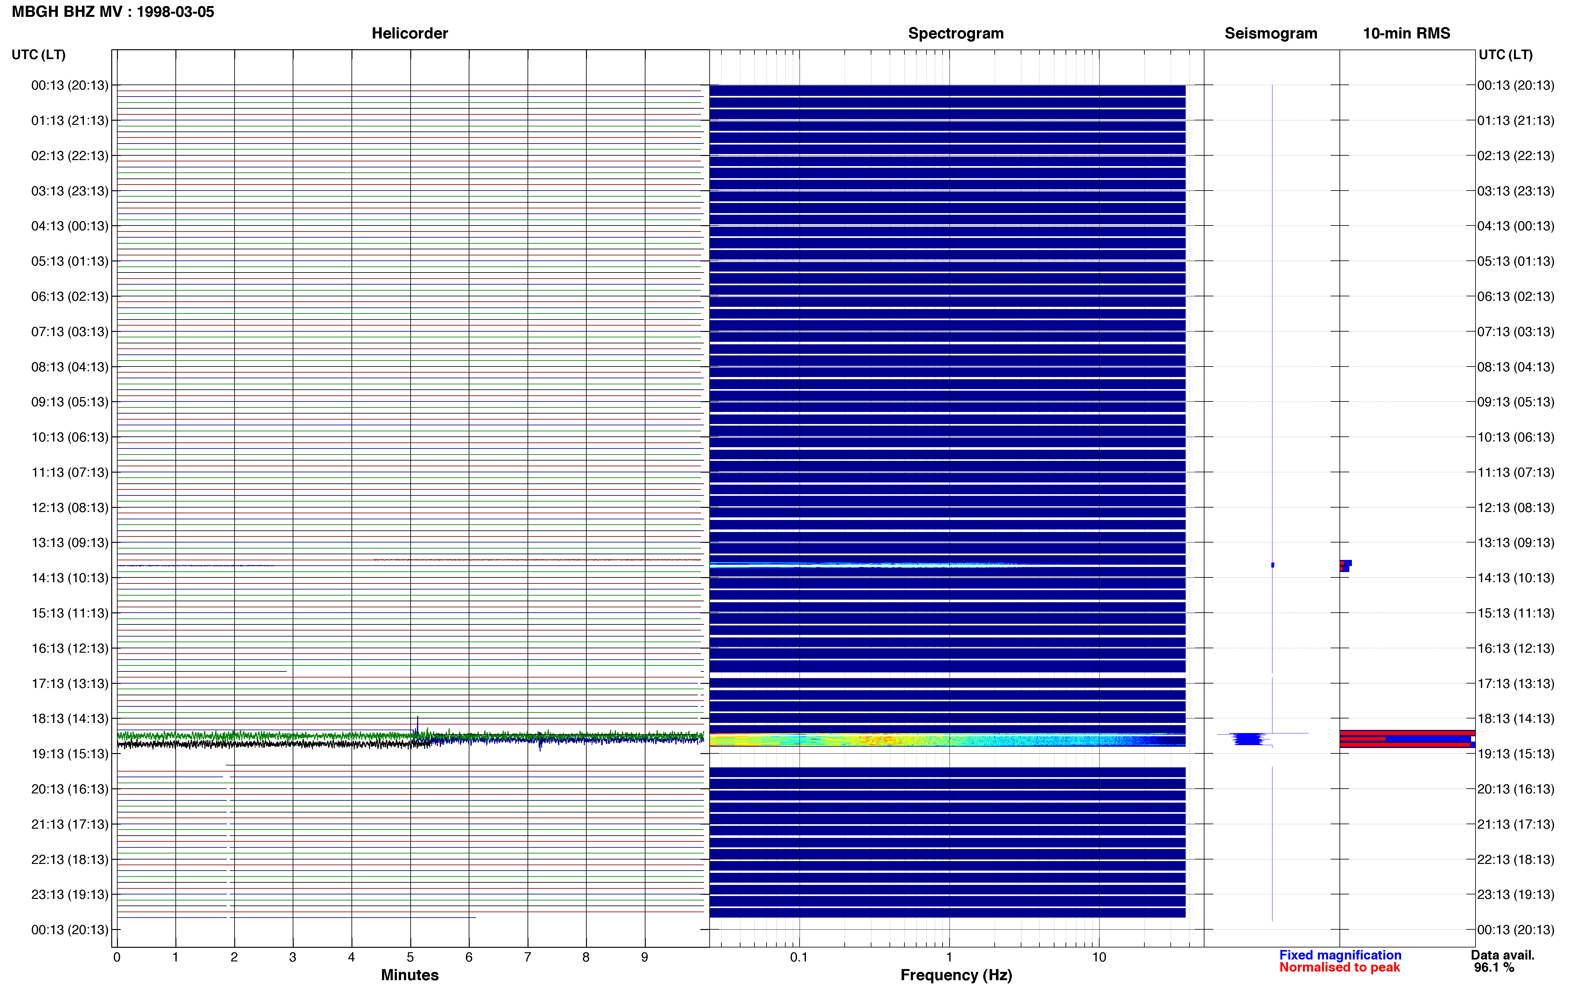Select the '17:13 (13:13)' label on the left axis

pyautogui.click(x=70, y=684)
